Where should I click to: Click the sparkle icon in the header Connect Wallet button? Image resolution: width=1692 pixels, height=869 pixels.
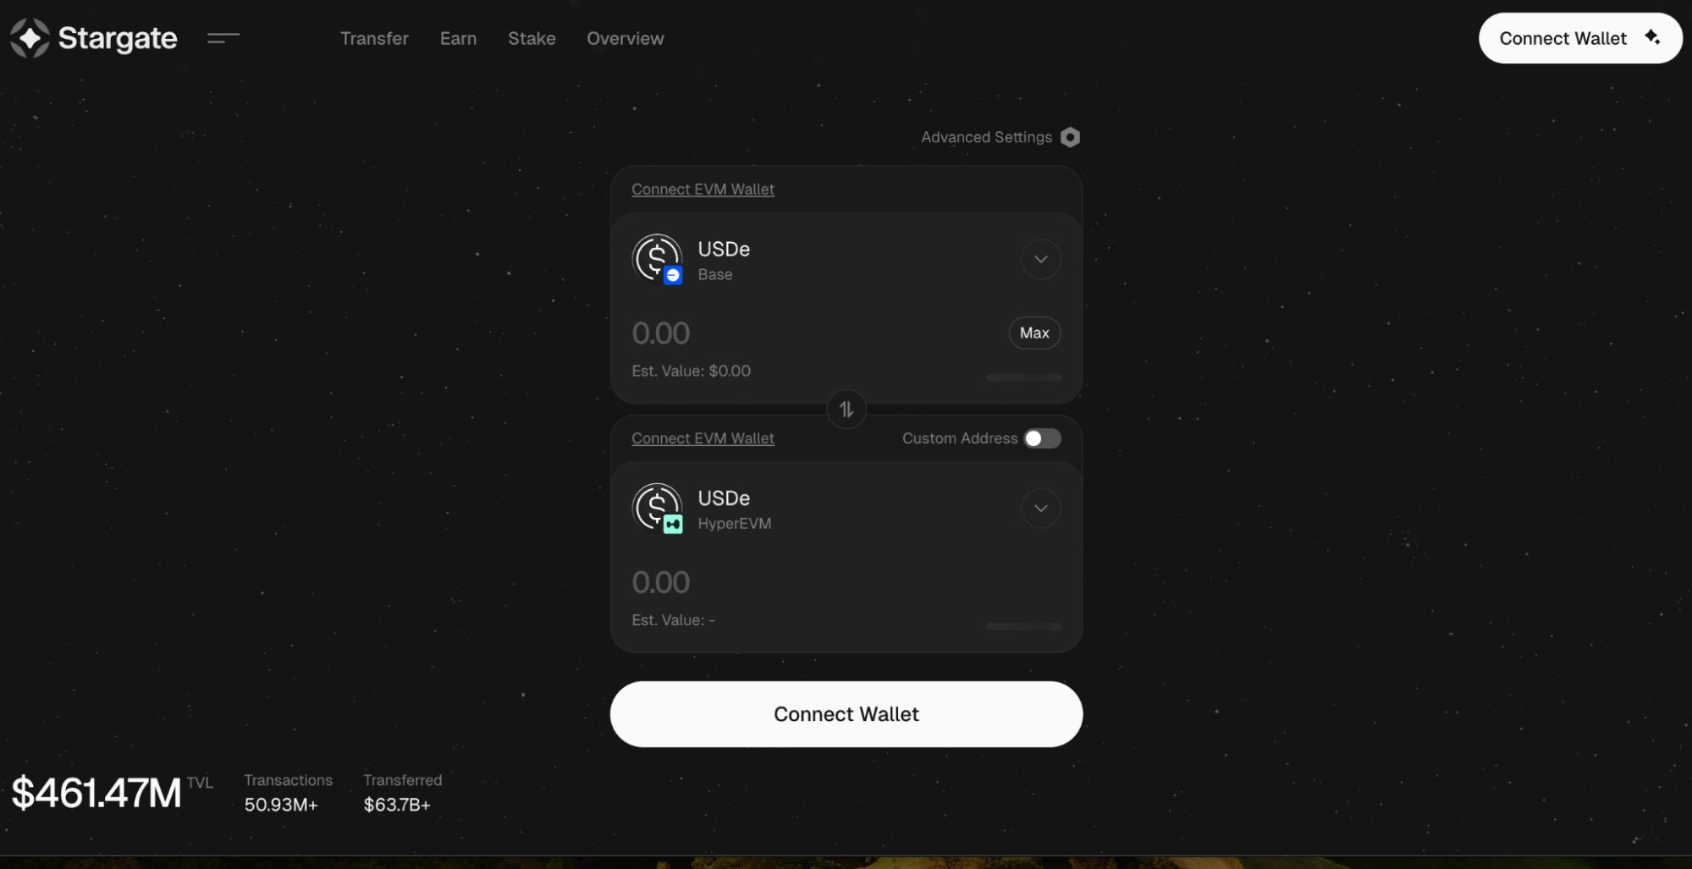(1652, 37)
